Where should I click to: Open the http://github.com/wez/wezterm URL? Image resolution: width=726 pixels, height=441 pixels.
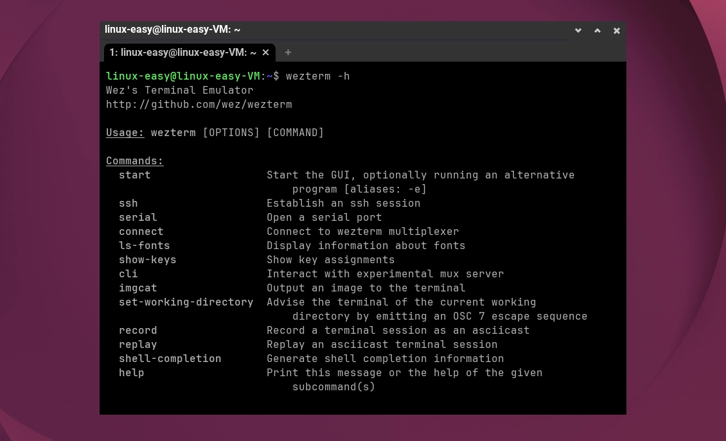pos(199,105)
